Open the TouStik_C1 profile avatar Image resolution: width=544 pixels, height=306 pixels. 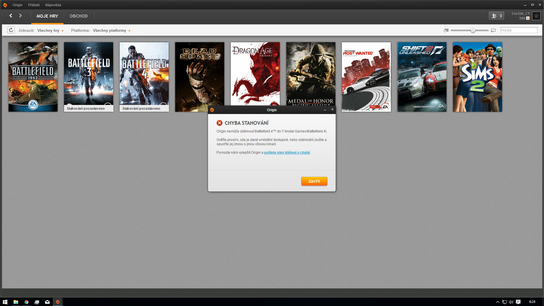pyautogui.click(x=536, y=16)
